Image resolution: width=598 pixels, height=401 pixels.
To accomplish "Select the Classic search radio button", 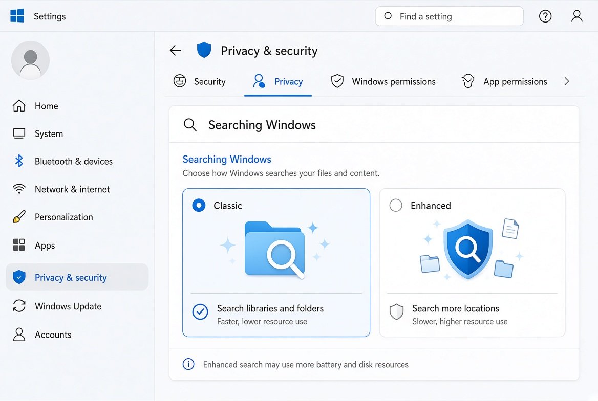I will pos(199,206).
